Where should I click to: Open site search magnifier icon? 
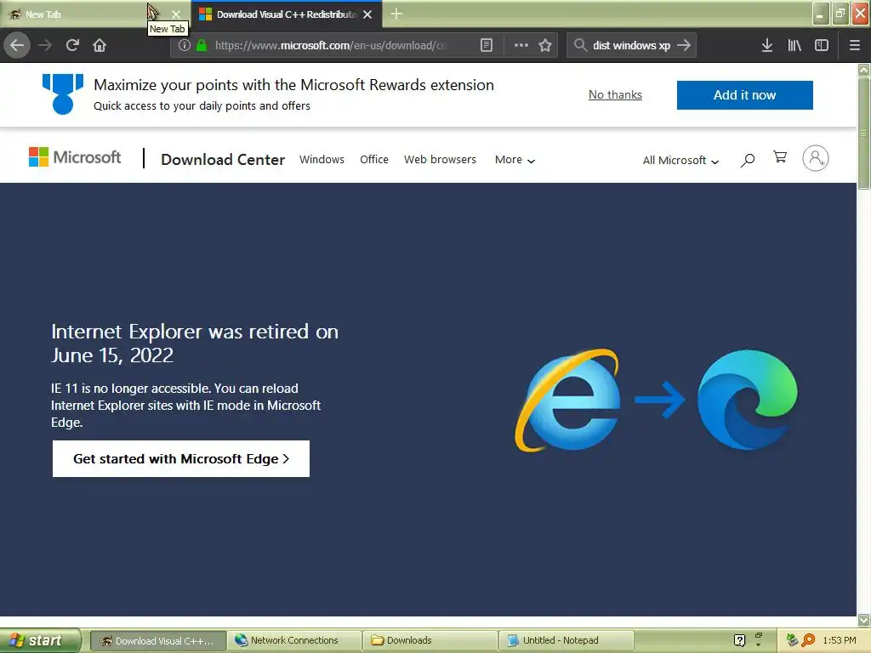pyautogui.click(x=748, y=161)
